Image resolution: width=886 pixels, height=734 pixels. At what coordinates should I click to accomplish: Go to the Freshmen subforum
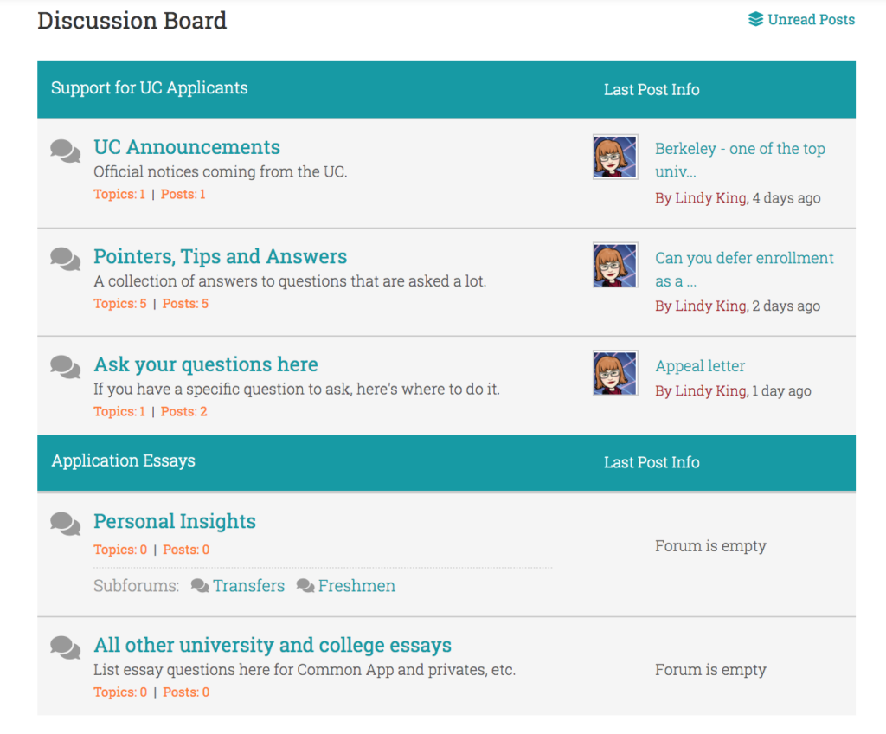(356, 586)
